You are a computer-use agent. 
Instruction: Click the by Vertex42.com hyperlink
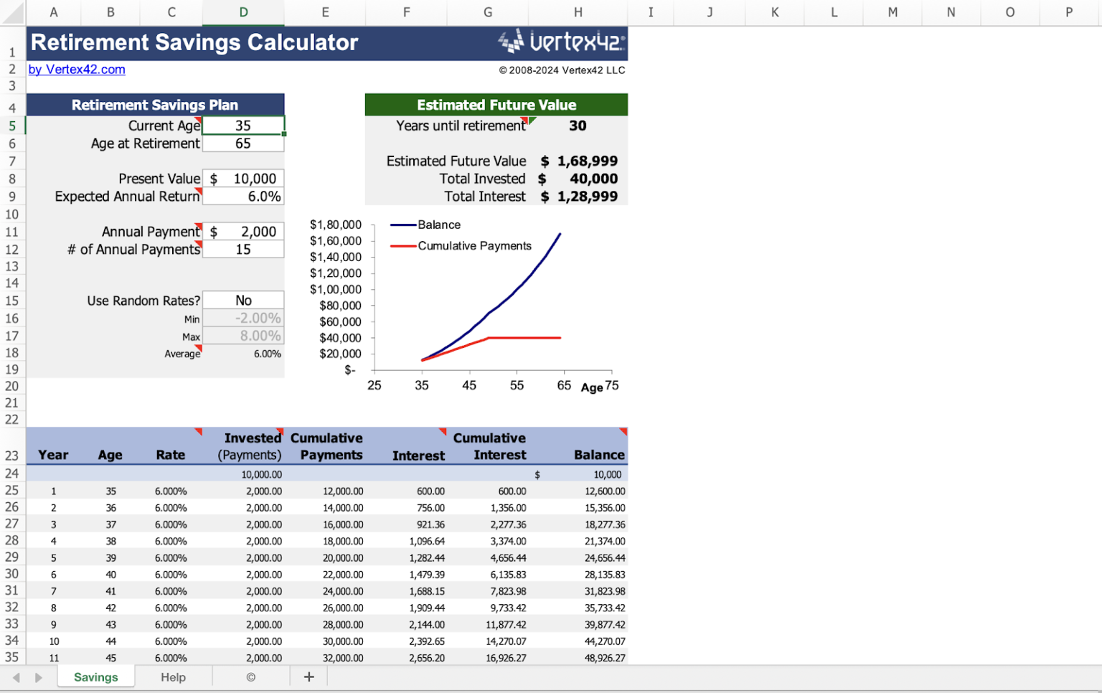tap(76, 70)
